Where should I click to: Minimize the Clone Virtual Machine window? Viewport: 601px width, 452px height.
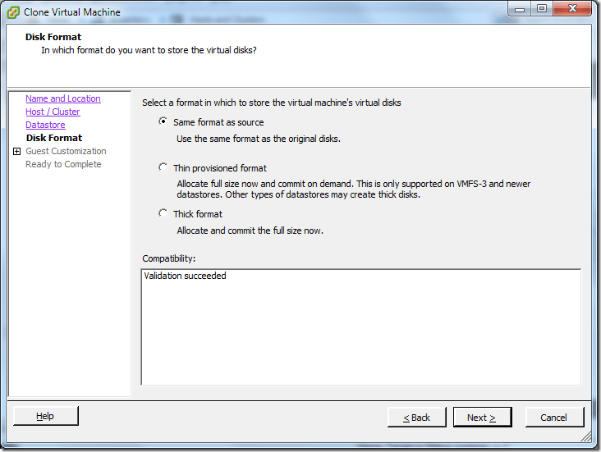(520, 9)
